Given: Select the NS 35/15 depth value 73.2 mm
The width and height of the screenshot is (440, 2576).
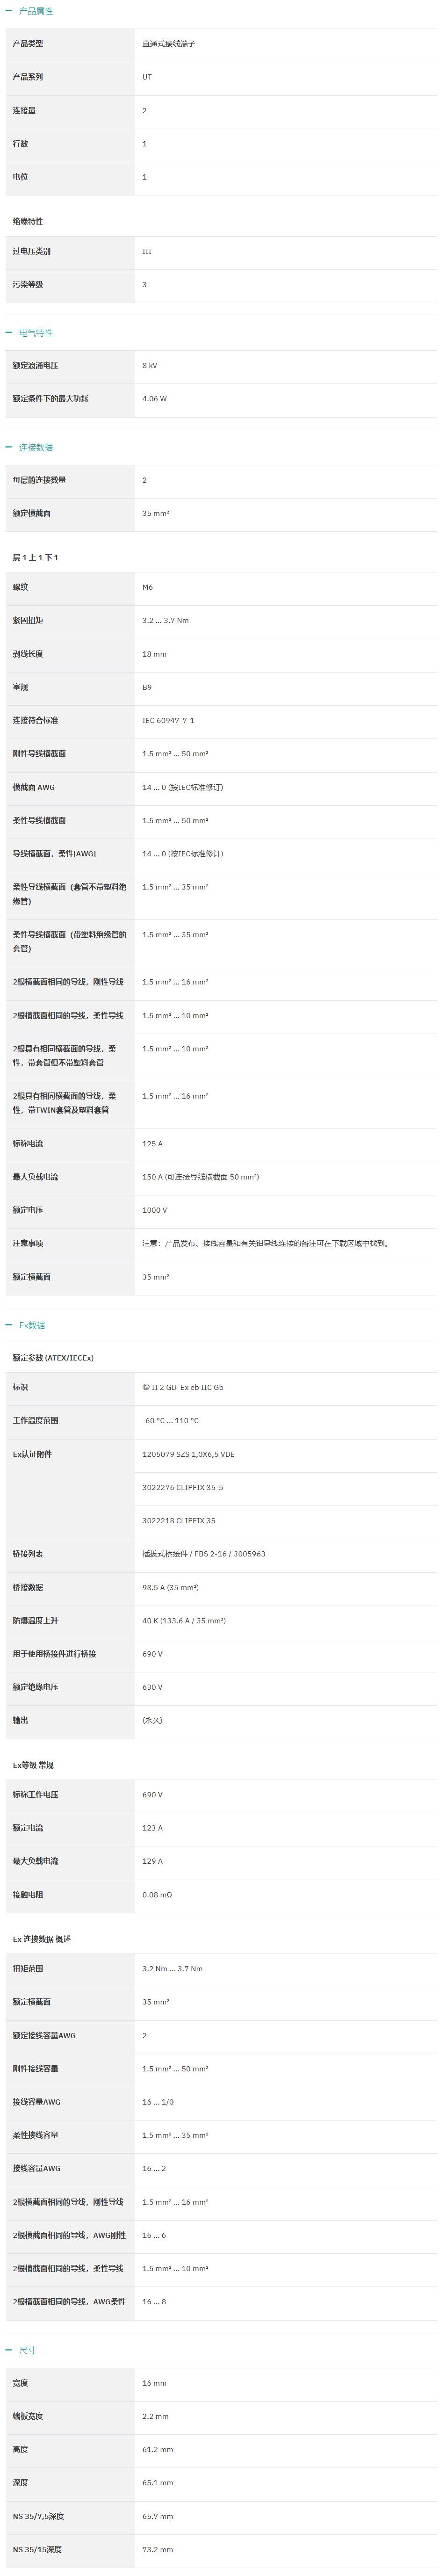Looking at the screenshot, I should pos(158,2550).
